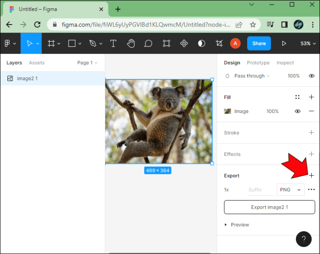Screen dimensions: 320x254
Task: Select the Text tool
Action: [113, 44]
